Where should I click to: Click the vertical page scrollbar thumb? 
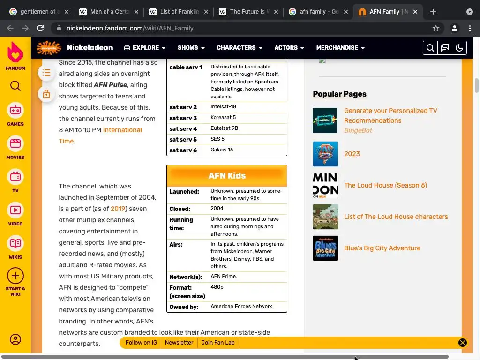tap(476, 85)
